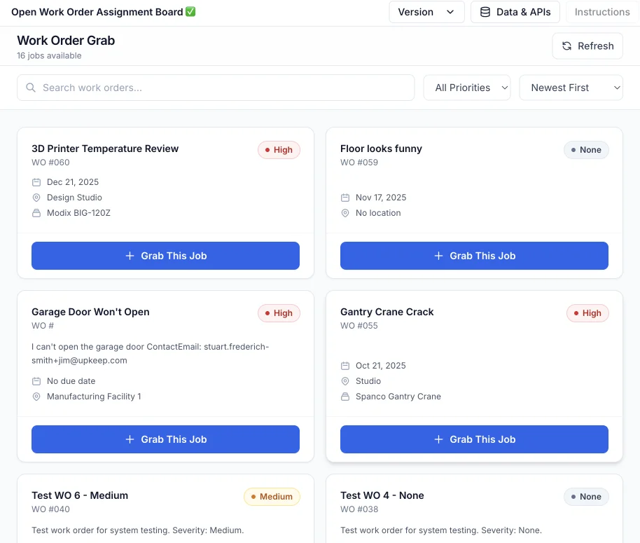
Task: Expand the All Priorities filter
Action: point(466,88)
